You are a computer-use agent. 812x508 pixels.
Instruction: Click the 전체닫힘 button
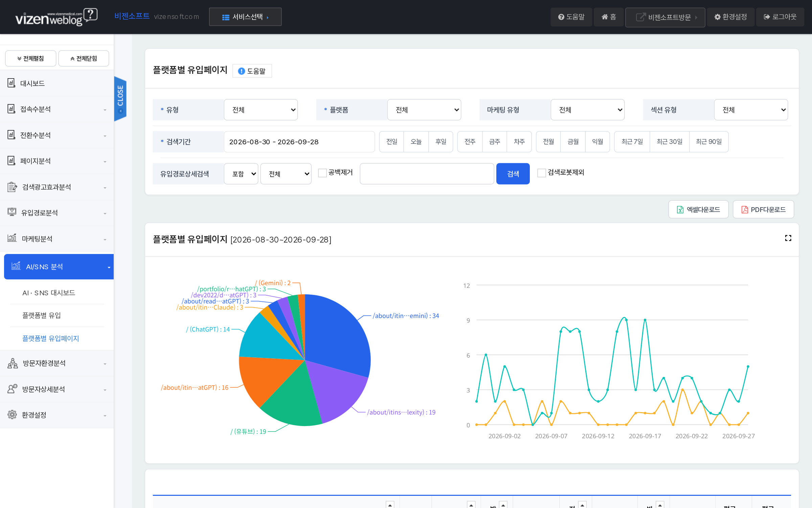(84, 59)
